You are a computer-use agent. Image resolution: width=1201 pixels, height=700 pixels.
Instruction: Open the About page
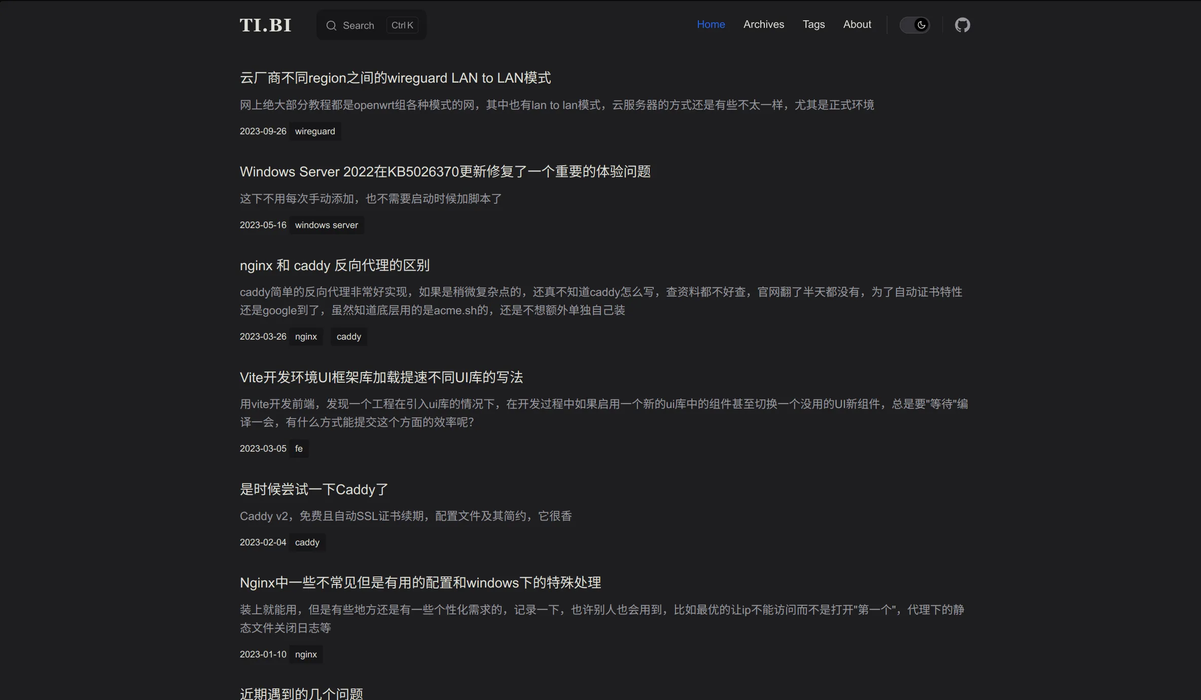(x=857, y=24)
